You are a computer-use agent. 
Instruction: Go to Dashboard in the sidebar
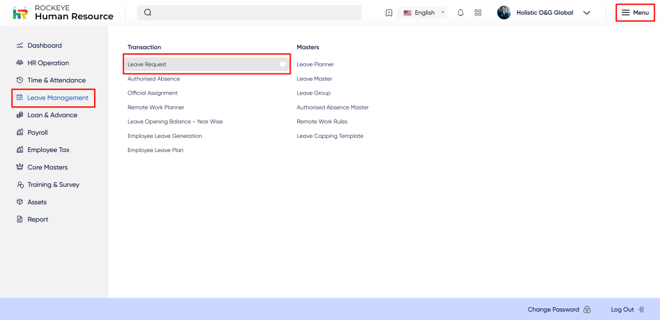click(44, 46)
